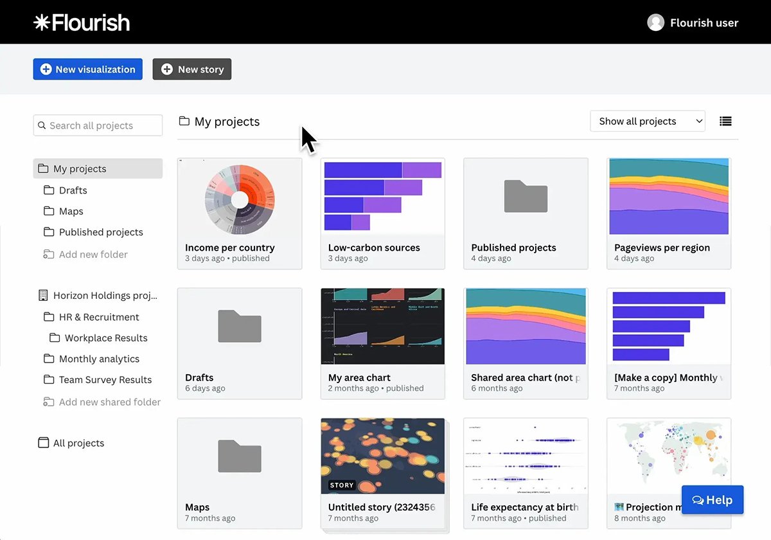
Task: Click the All projects box icon
Action: pos(43,443)
